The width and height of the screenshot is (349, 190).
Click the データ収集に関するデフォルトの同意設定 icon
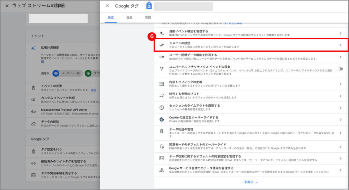(x=162, y=158)
